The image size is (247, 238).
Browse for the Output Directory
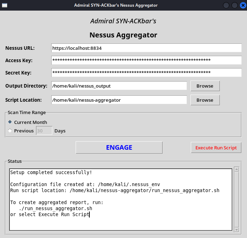[205, 86]
